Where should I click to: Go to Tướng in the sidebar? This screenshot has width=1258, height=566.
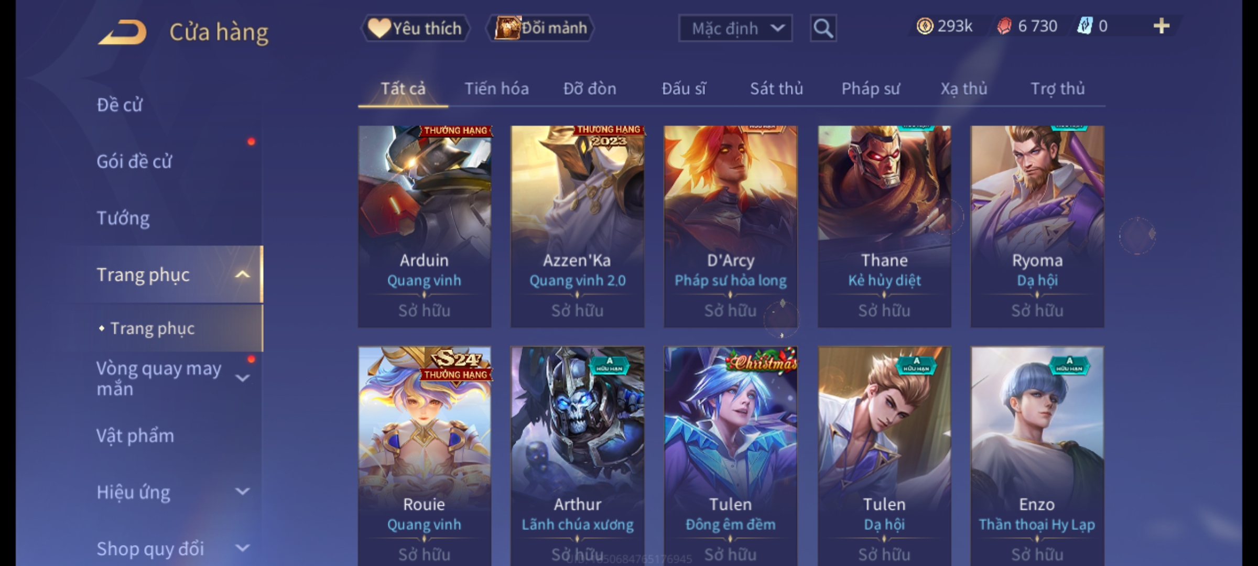(x=123, y=218)
